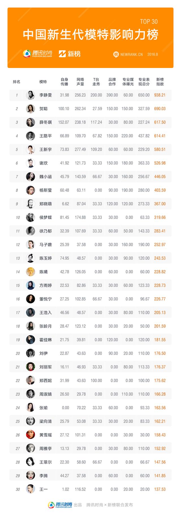This screenshot has height=520, width=181.
Task: Click the T台走秀 column header
Action: 96,82
